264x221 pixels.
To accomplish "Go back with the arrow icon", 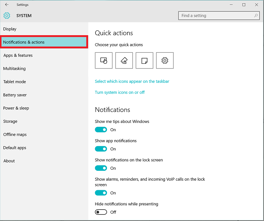I will [7, 5].
